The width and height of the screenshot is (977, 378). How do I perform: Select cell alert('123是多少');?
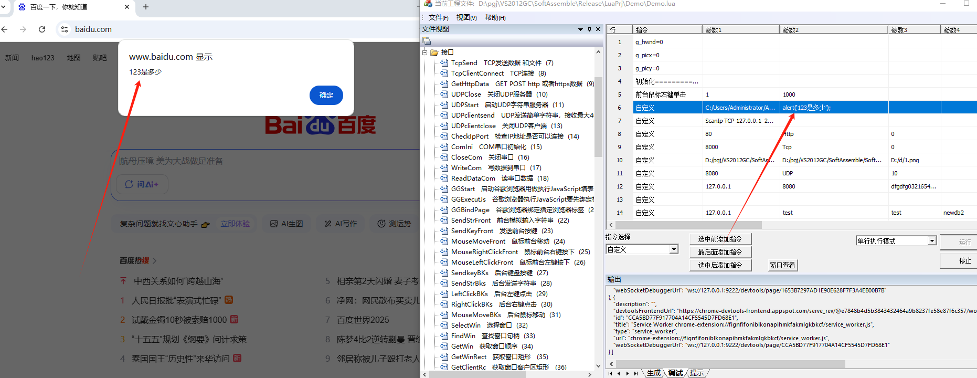click(x=834, y=108)
